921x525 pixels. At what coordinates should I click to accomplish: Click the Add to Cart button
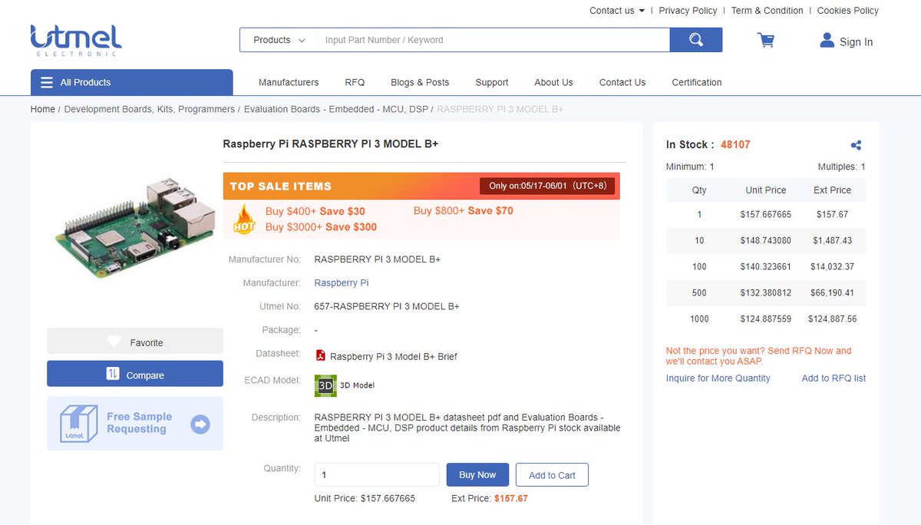(x=552, y=474)
